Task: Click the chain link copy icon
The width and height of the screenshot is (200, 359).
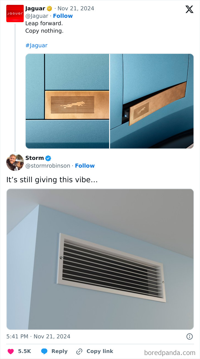Action: 79,351
